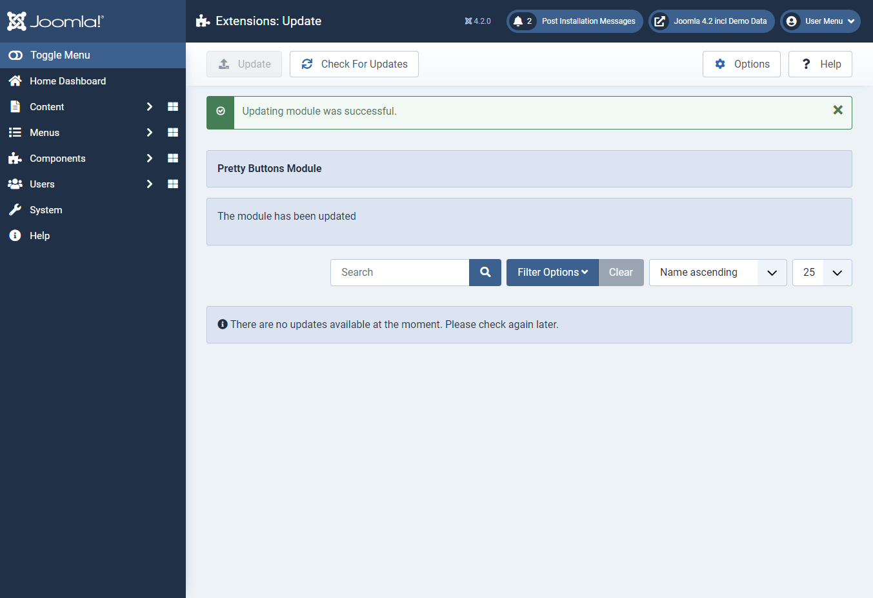873x598 pixels.
Task: Dismiss the update success message
Action: (838, 110)
